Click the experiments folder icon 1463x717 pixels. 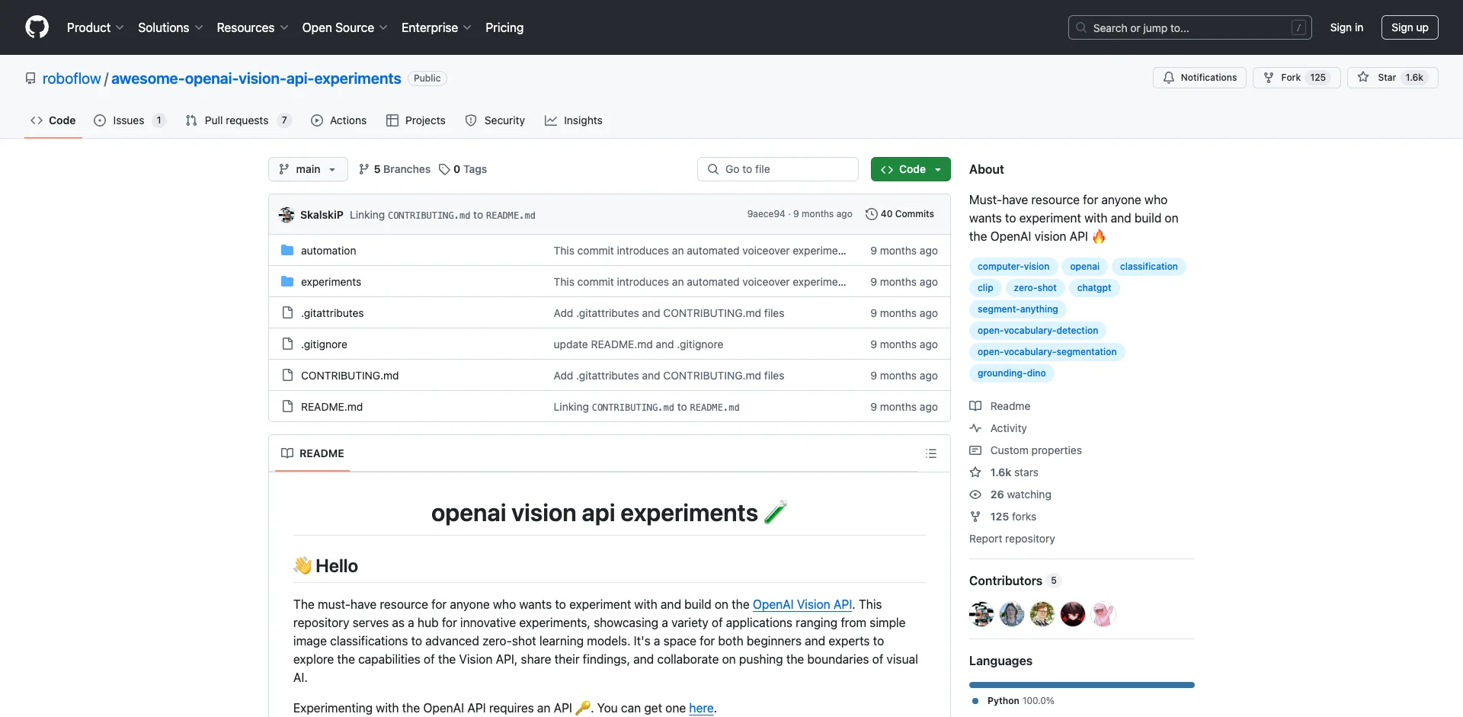coord(287,281)
